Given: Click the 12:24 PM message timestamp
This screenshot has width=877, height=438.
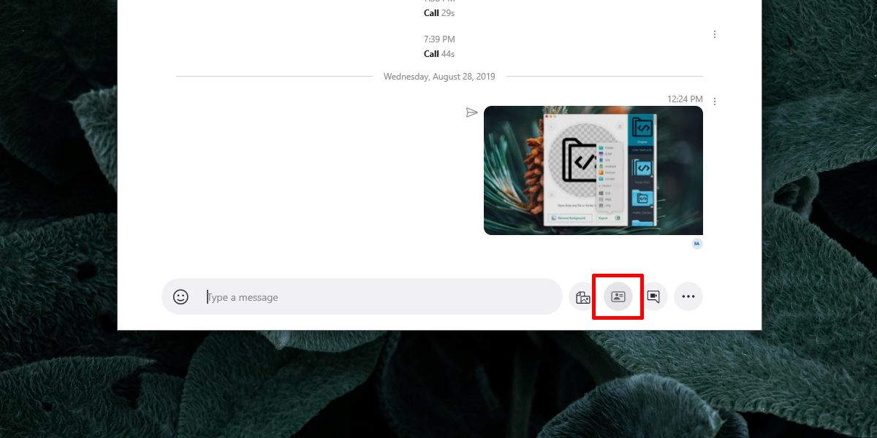Looking at the screenshot, I should [x=685, y=99].
